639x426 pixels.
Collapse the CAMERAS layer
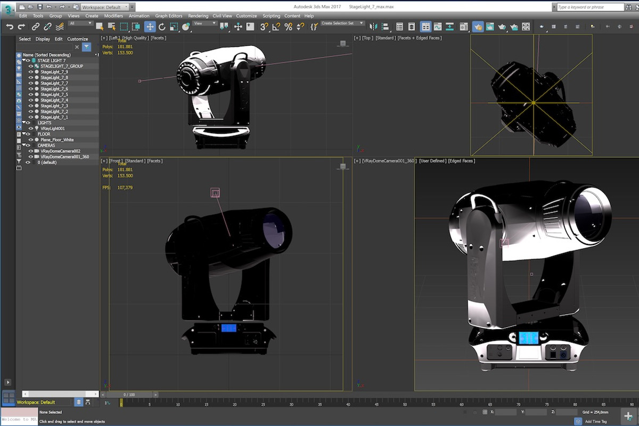click(x=24, y=145)
